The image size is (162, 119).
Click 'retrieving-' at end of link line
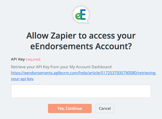coord(147,73)
